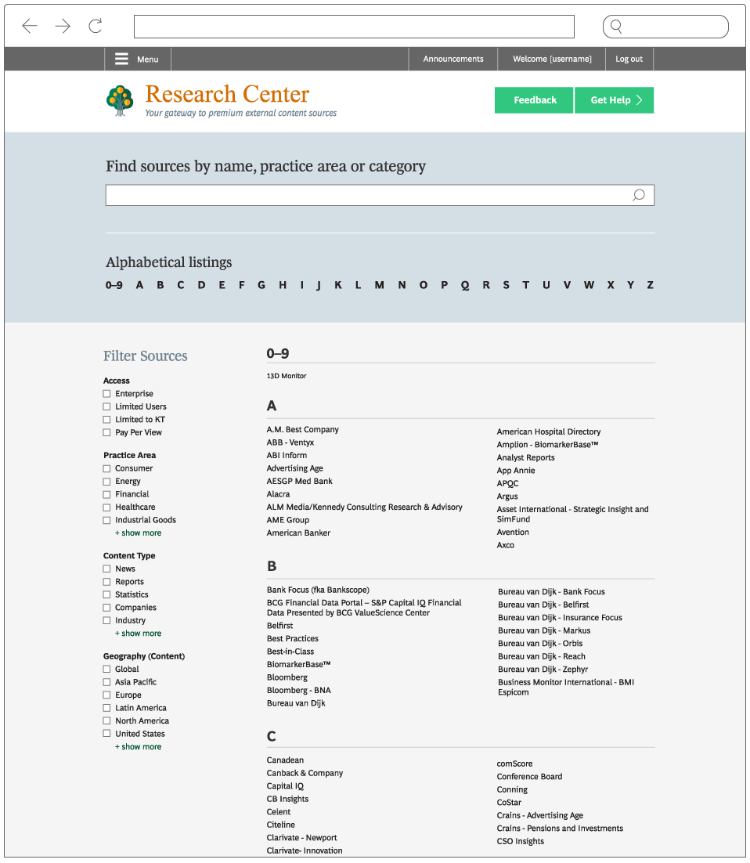The width and height of the screenshot is (750, 863).
Task: Open Advertising Age source link
Action: click(295, 468)
